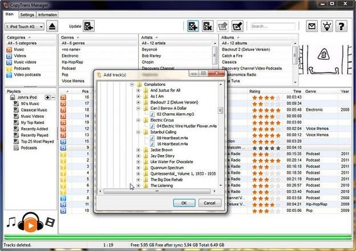
Task: Open the iPod Touch 4G device dropdown
Action: coord(25,27)
